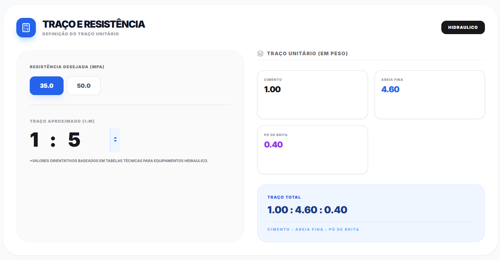Click the Pó de Brita value 0.40
The width and height of the screenshot is (500, 260).
coord(273,144)
